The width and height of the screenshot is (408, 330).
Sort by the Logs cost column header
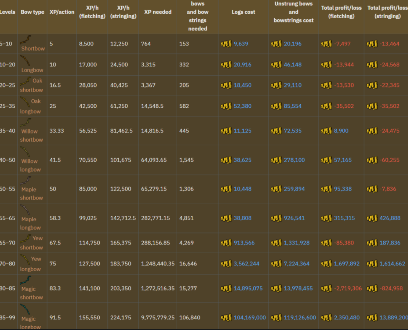tap(243, 12)
